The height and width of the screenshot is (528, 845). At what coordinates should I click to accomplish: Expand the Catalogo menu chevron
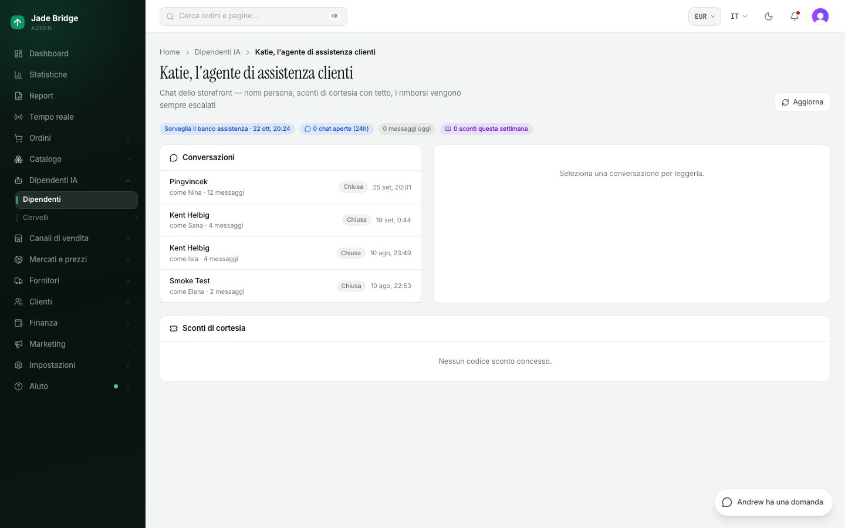click(x=128, y=160)
